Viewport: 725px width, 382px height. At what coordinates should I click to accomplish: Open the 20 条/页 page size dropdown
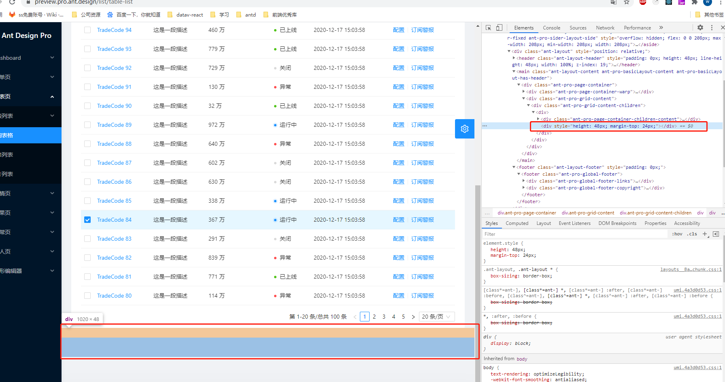(436, 317)
